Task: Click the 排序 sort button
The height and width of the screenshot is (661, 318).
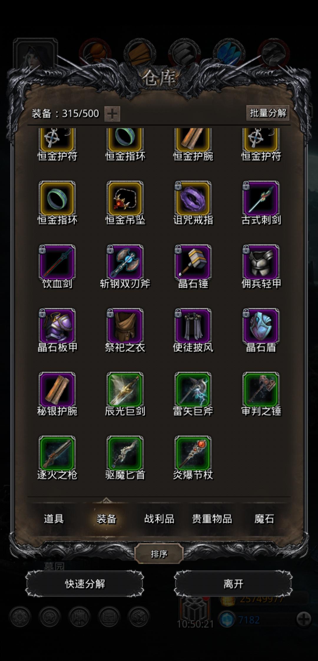Action: 159,554
